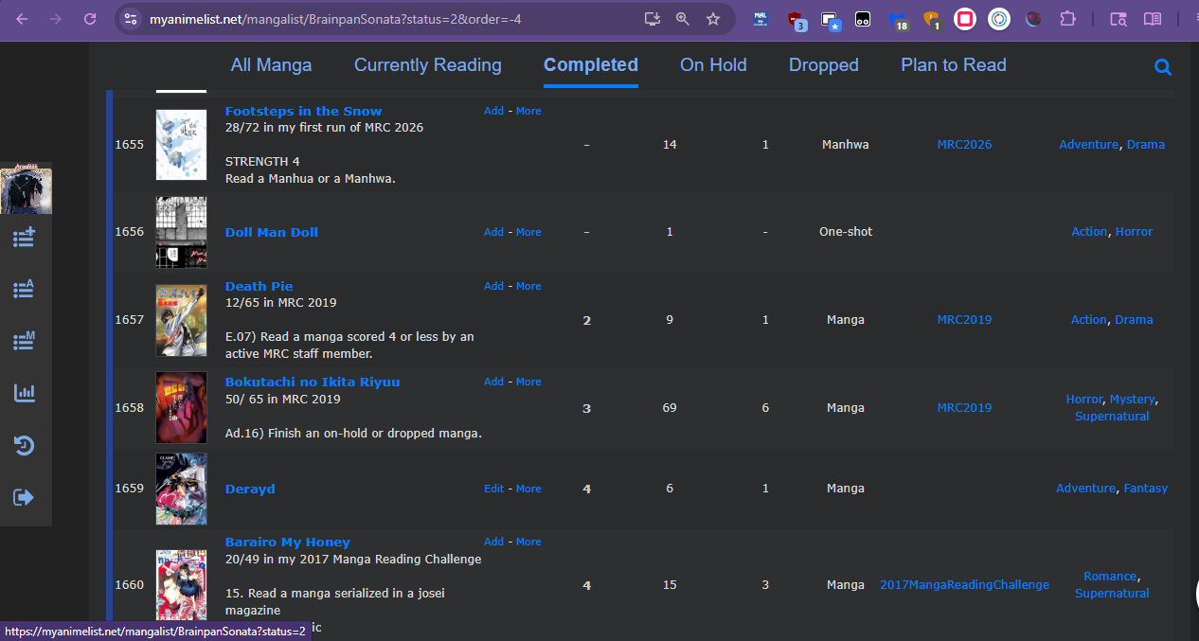Open the Extensions puzzle piece menu
This screenshot has width=1199, height=641.
1067,19
